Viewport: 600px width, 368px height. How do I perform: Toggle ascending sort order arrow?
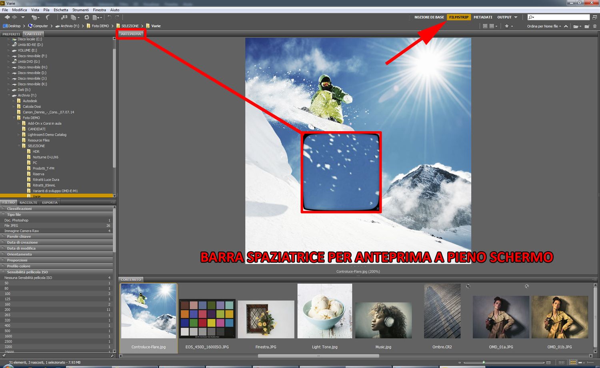[566, 26]
